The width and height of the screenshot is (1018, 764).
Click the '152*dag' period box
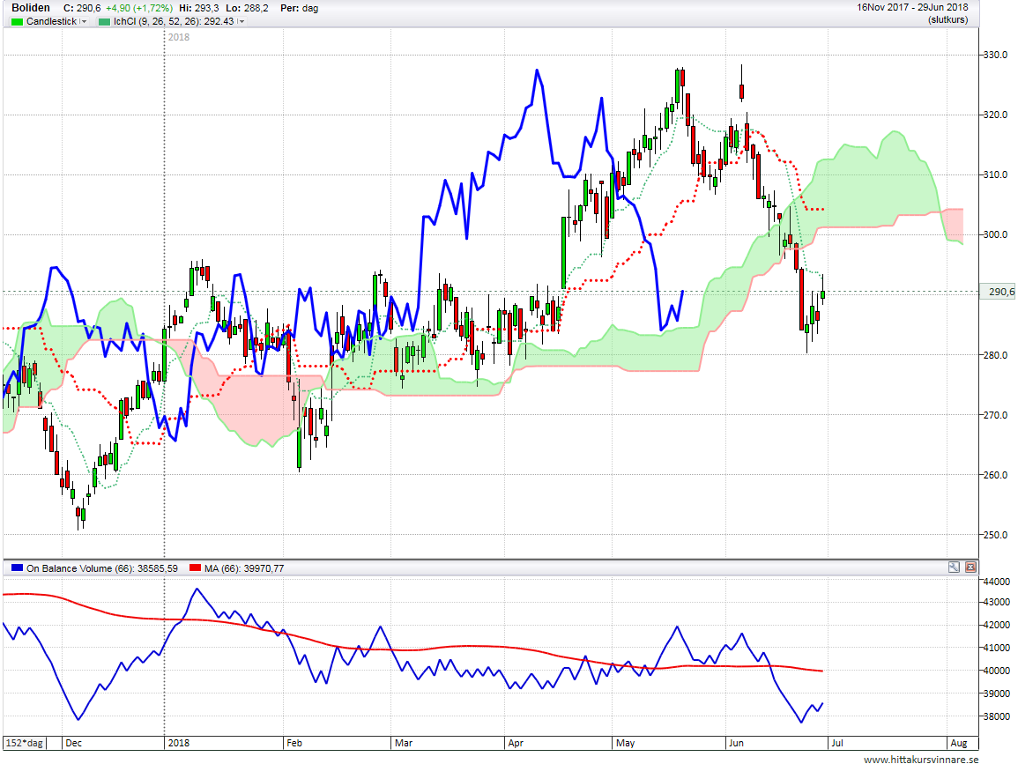point(24,743)
